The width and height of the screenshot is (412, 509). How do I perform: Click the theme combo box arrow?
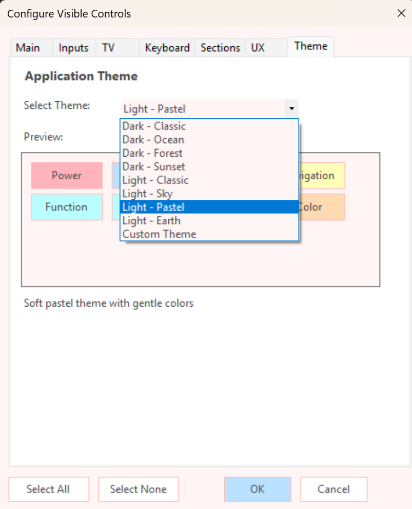tap(291, 108)
